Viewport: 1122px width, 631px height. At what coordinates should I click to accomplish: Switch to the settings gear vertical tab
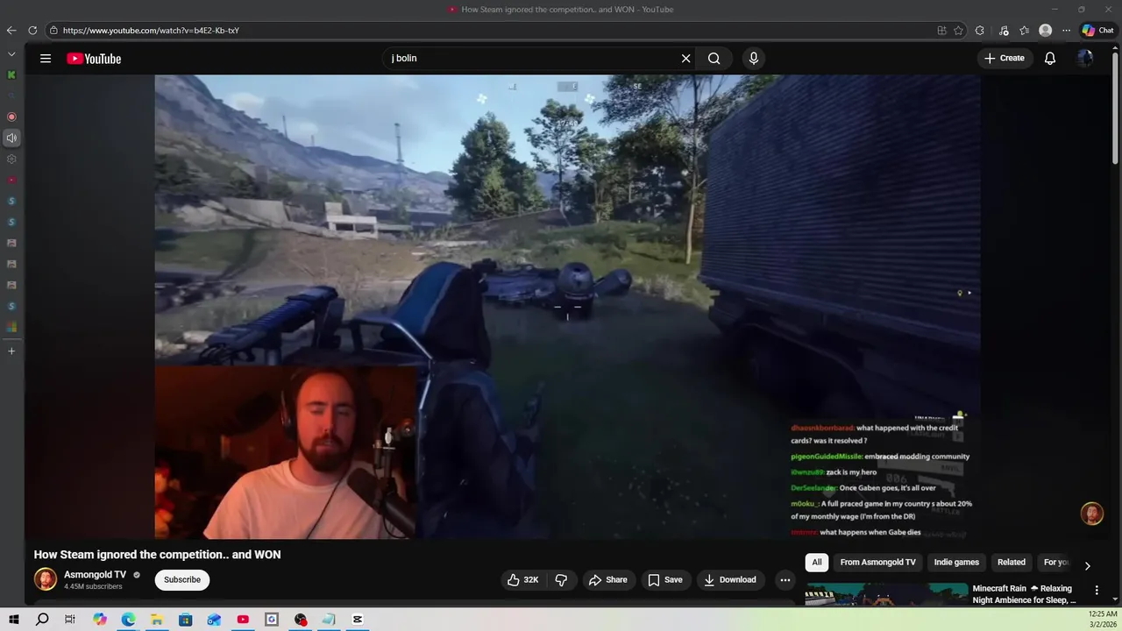pos(11,159)
